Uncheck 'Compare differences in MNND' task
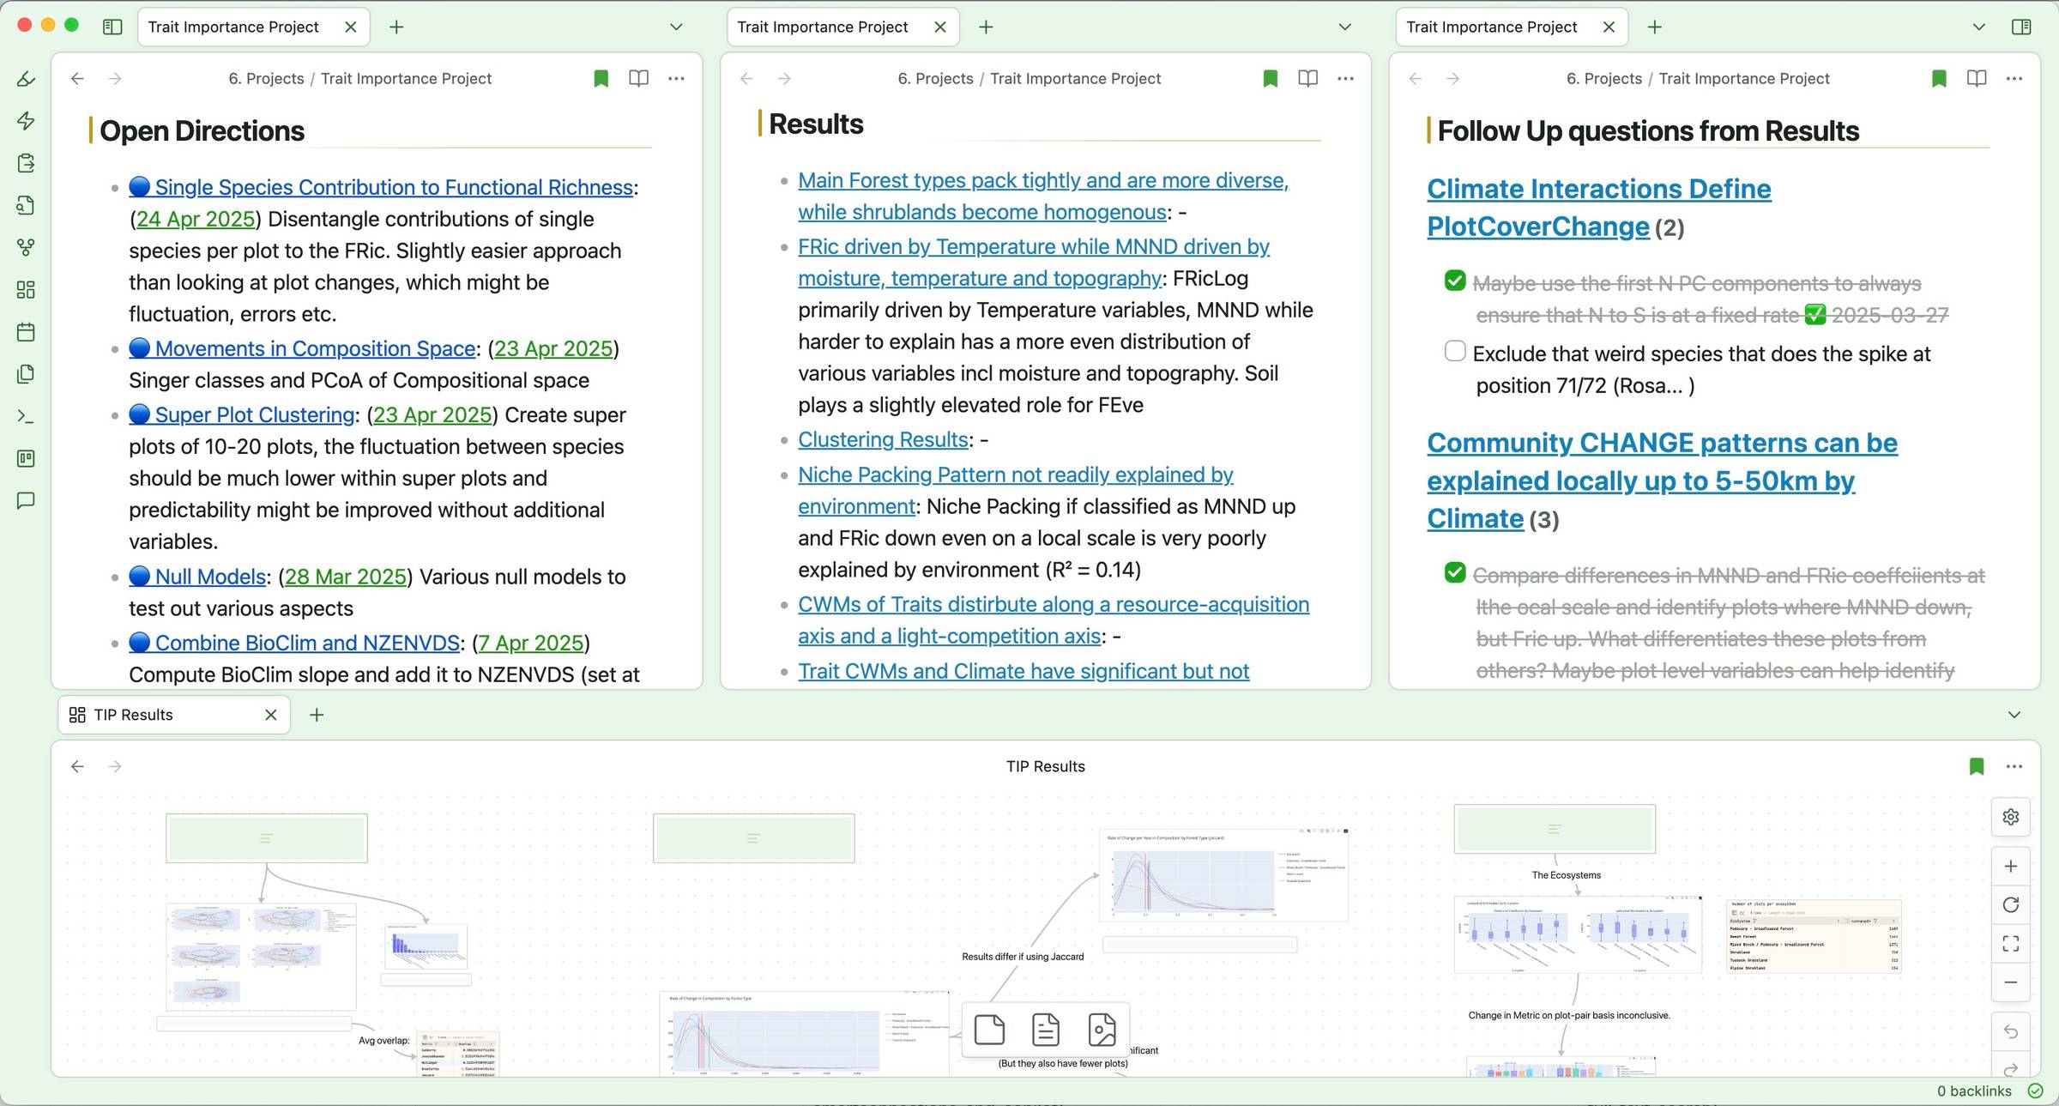 coord(1455,572)
